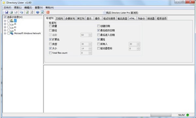Enable the 驱动器卷标 checkbox
The image size is (196, 118).
98,48
